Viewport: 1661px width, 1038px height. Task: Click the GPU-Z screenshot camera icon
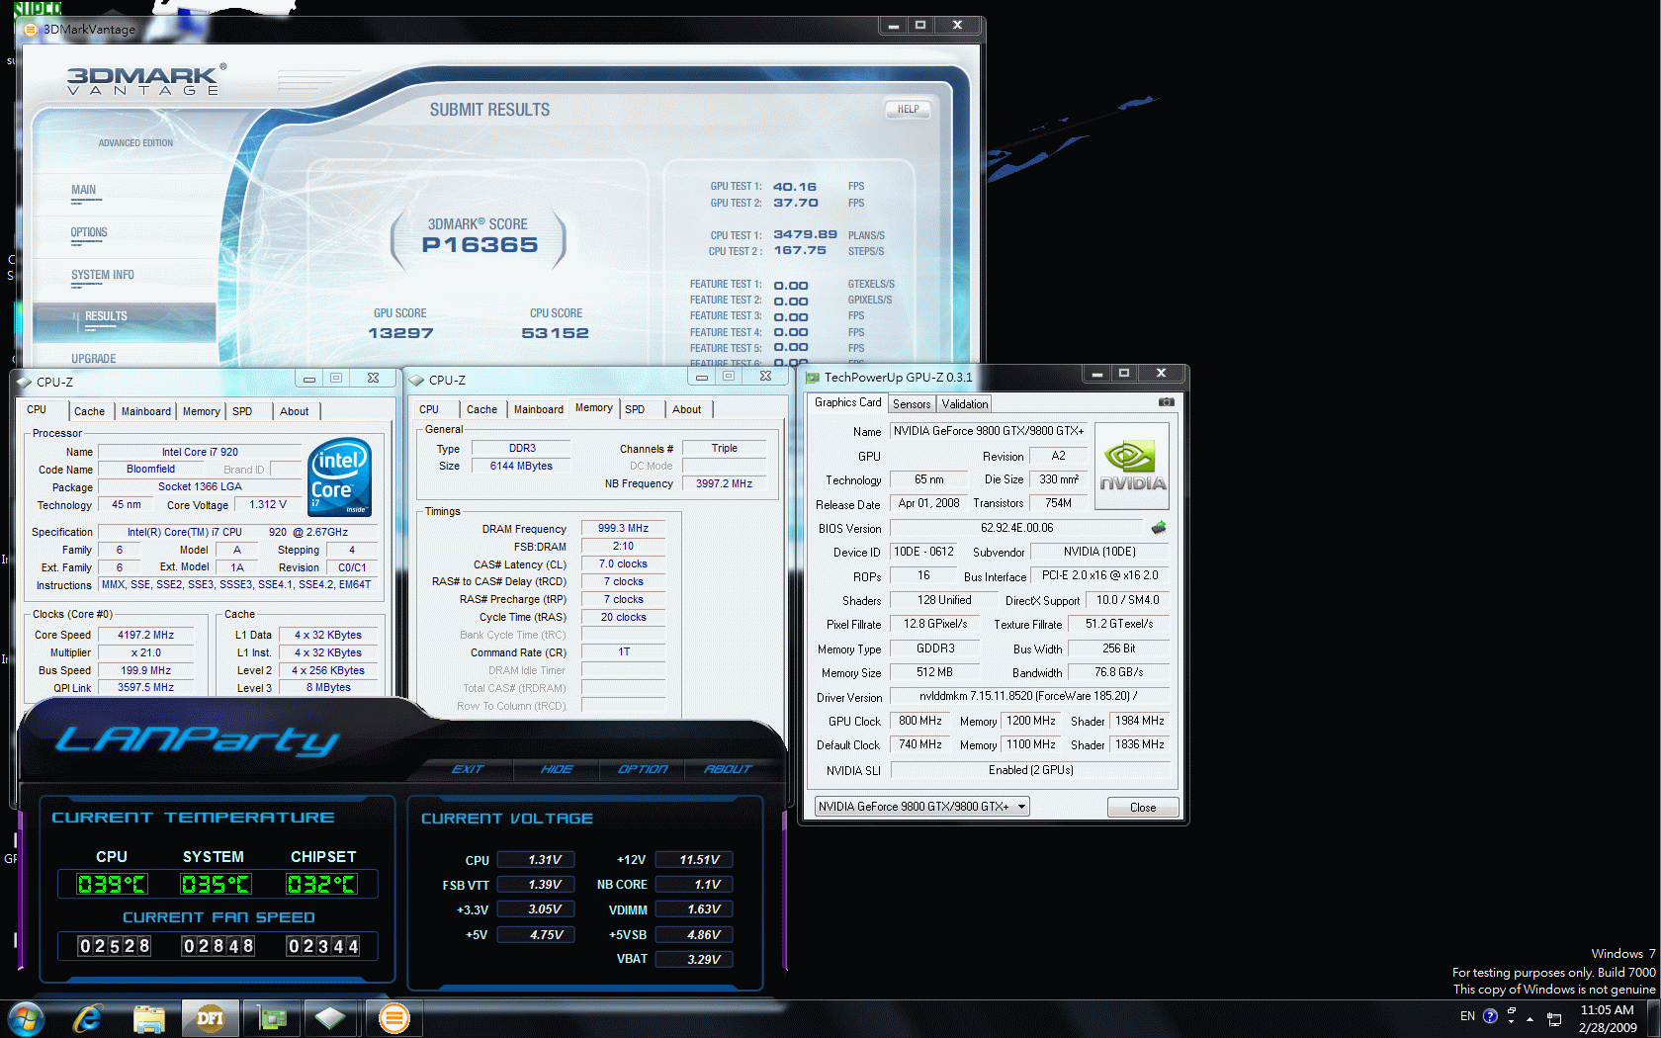(1166, 402)
